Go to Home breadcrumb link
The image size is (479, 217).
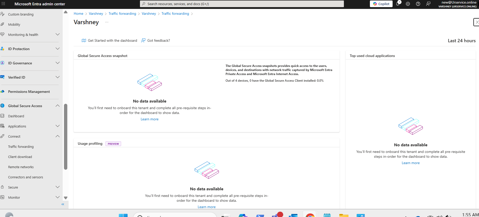pos(79,13)
